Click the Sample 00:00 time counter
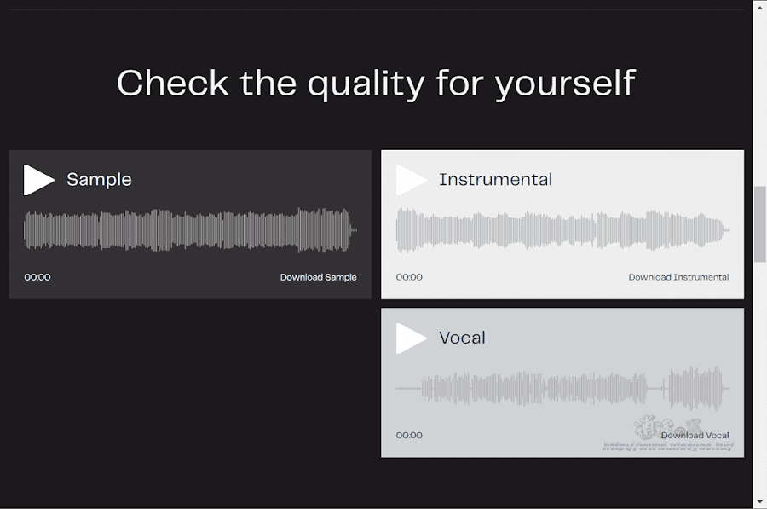Image resolution: width=767 pixels, height=509 pixels. [37, 277]
